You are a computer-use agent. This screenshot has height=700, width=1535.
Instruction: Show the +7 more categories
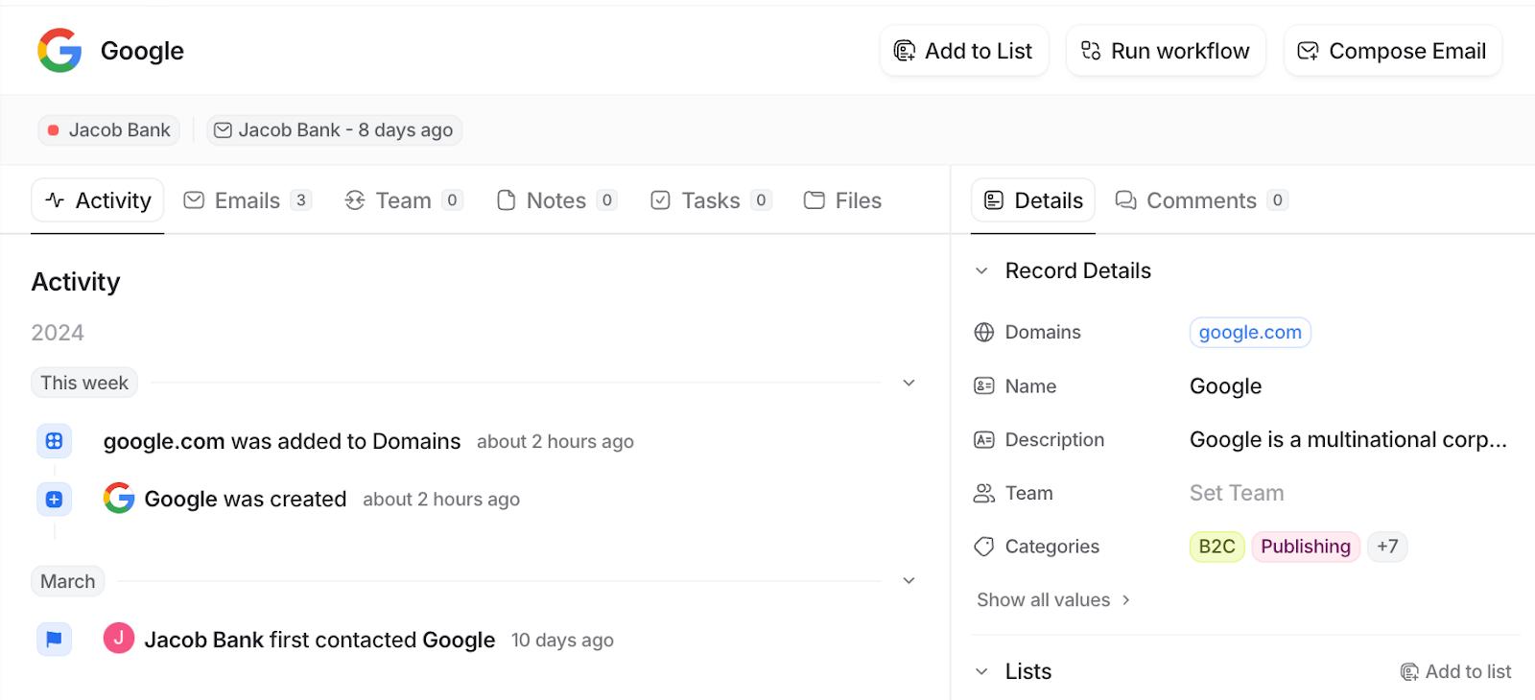coord(1387,547)
